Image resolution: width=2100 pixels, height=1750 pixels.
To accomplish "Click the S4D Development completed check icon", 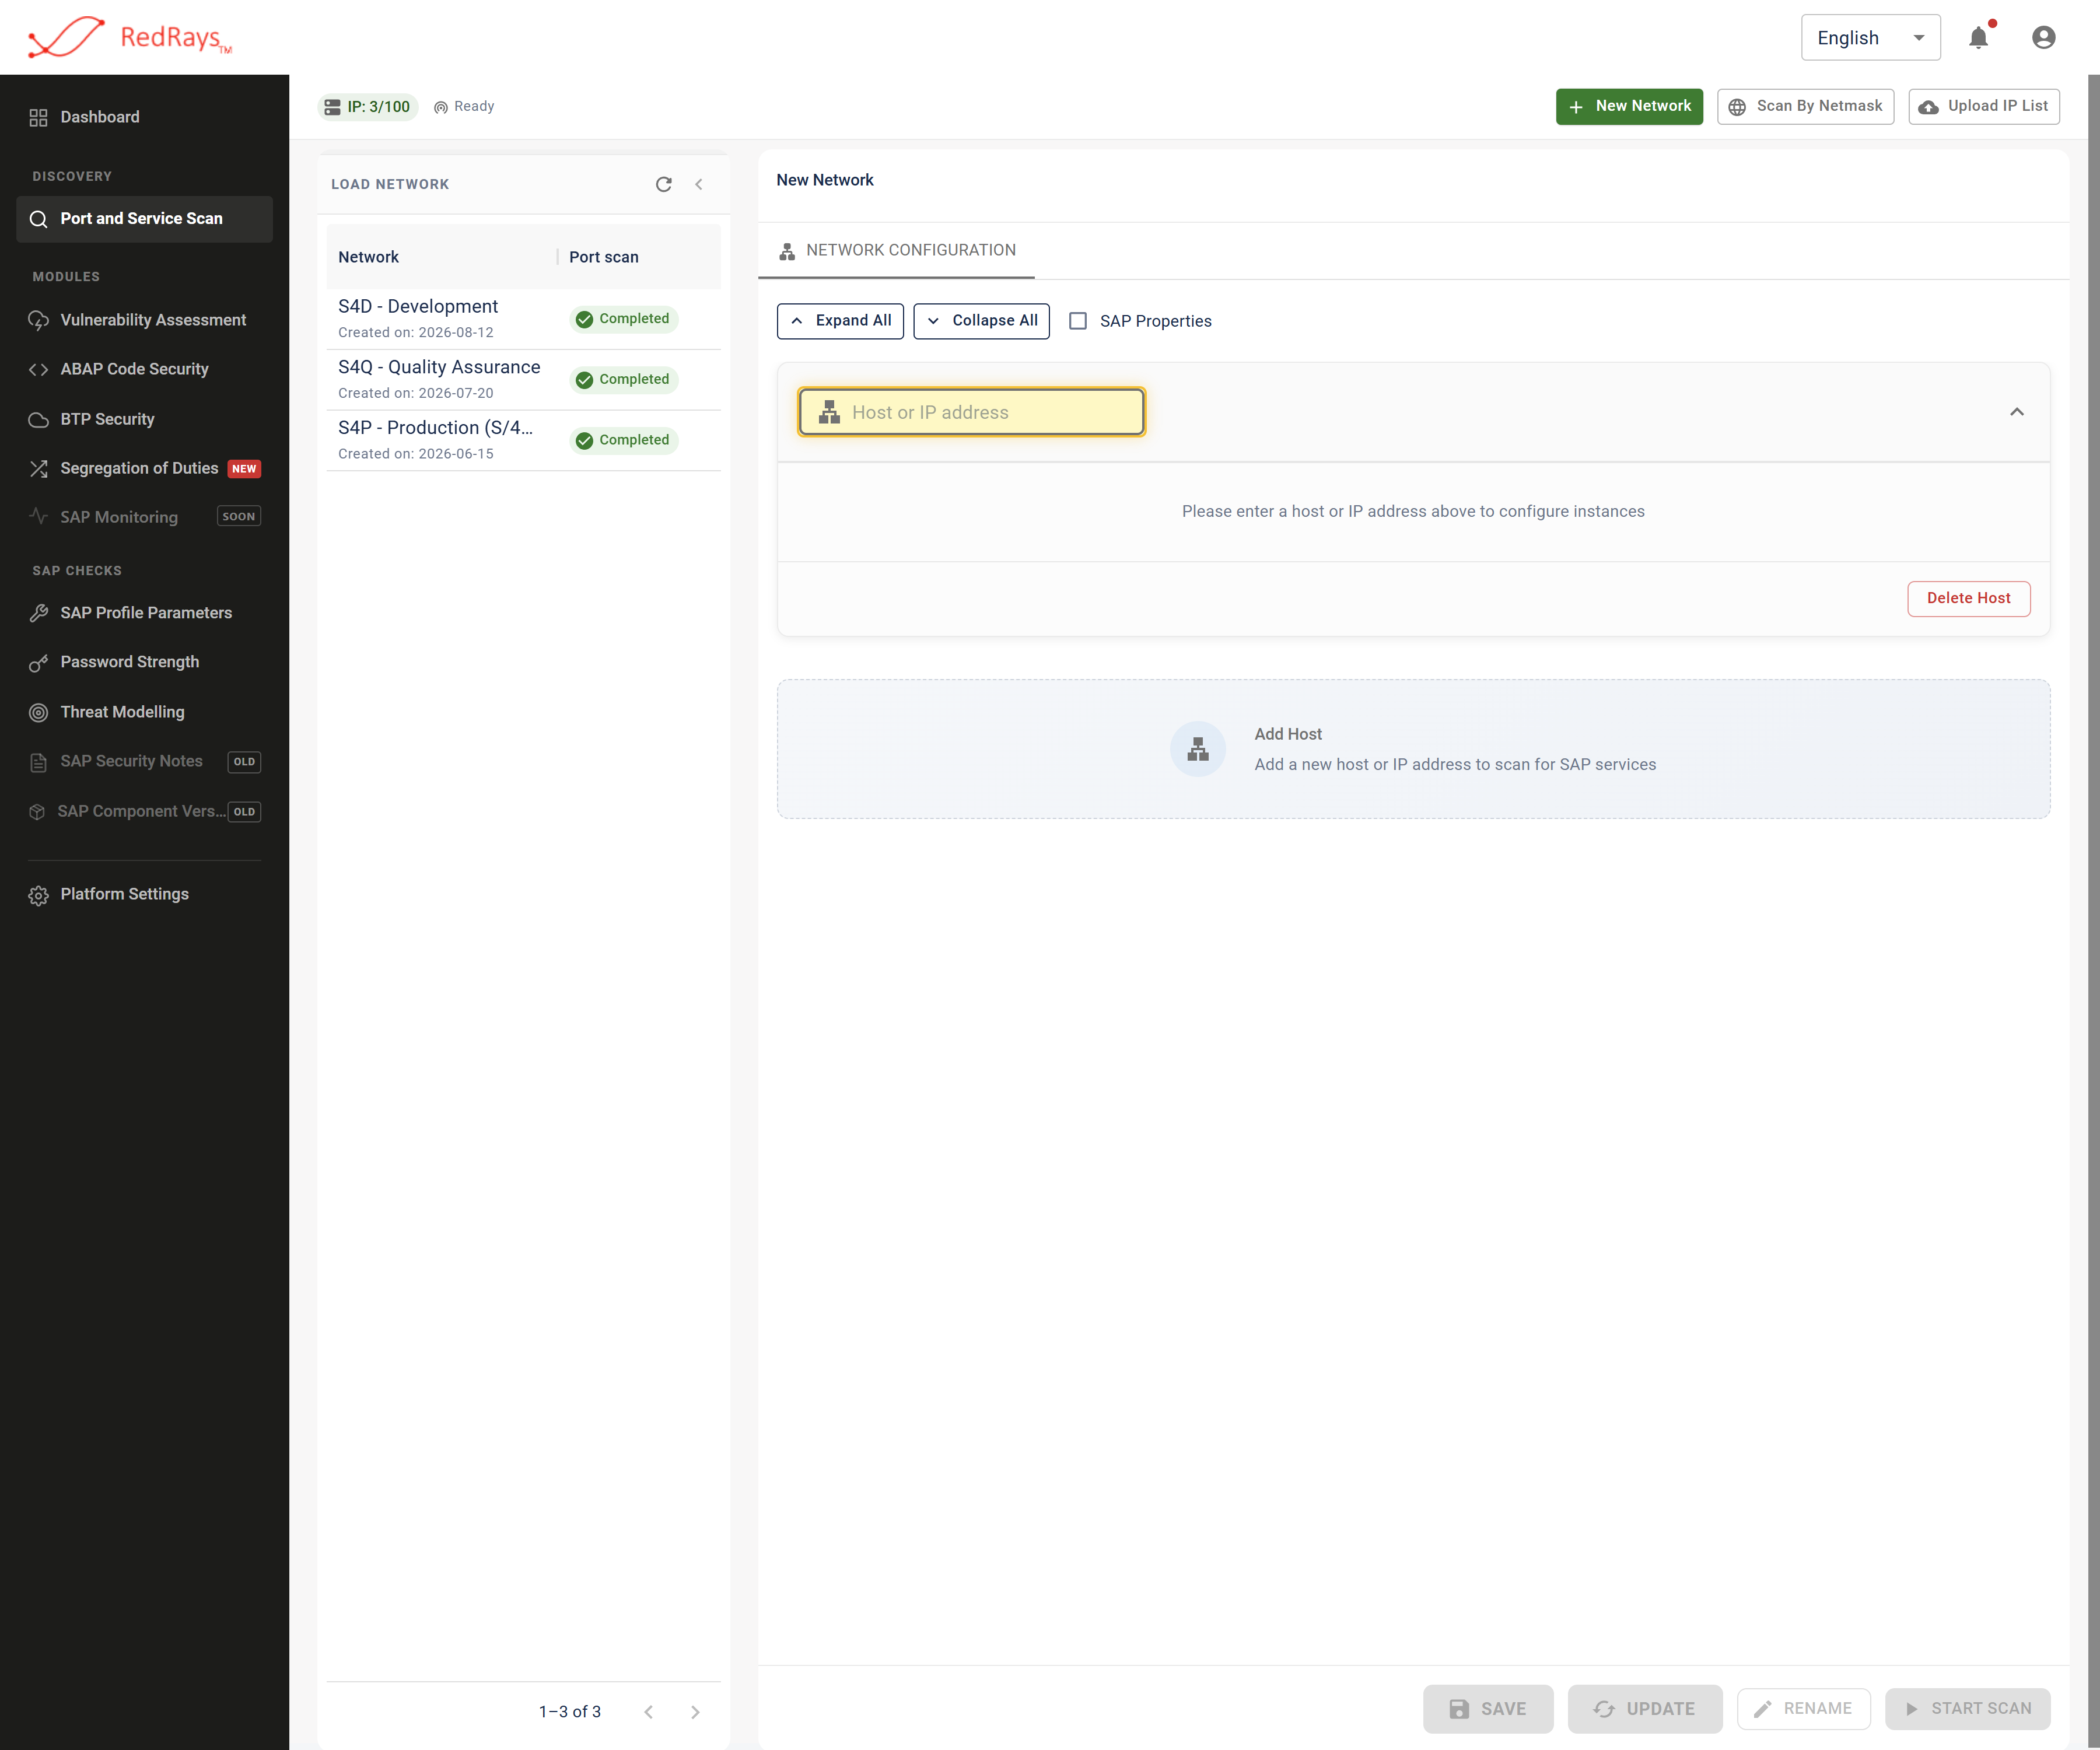I will [x=584, y=319].
